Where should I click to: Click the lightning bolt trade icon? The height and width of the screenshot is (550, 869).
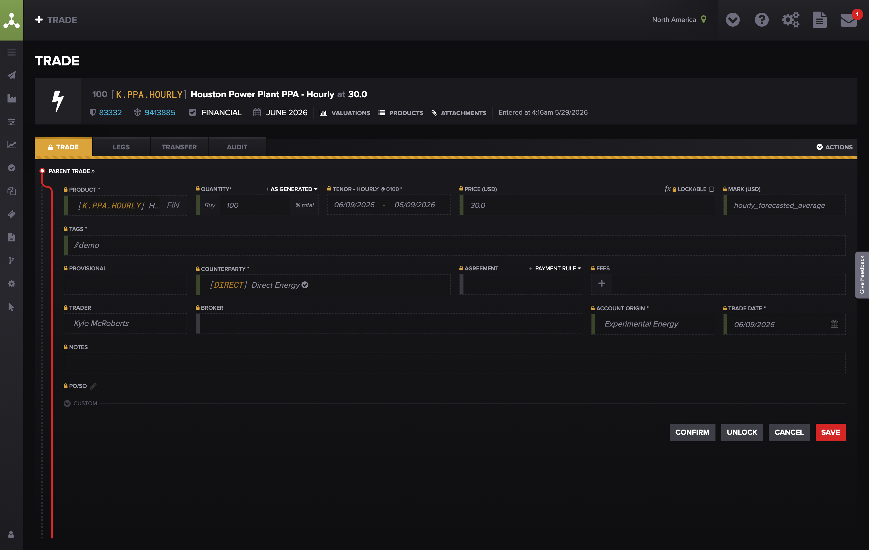[x=58, y=101]
